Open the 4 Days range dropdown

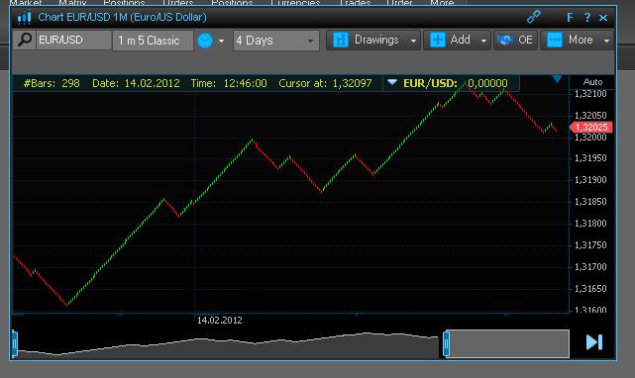[275, 41]
